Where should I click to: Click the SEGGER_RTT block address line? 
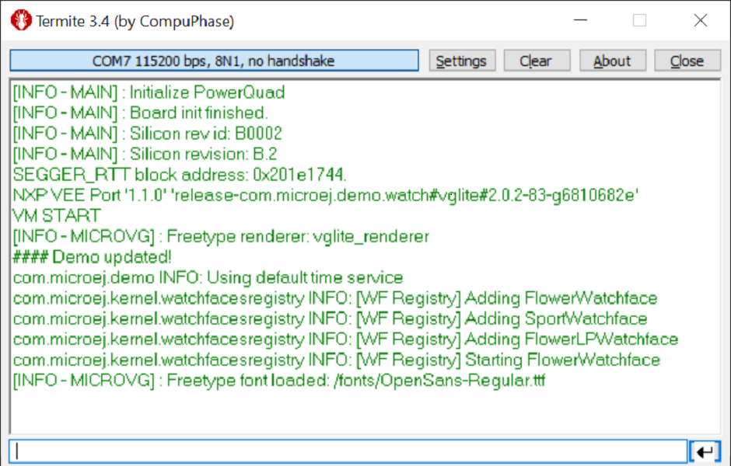coord(180,175)
